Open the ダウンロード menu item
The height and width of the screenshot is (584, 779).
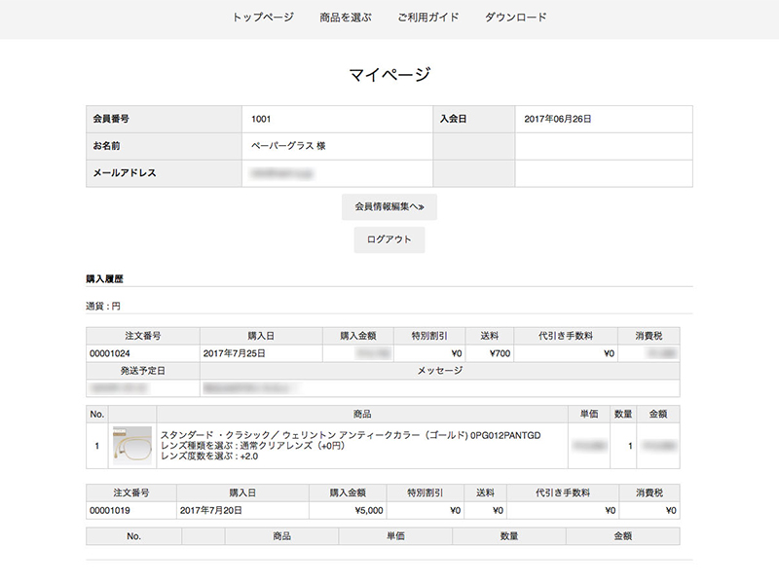[x=516, y=18]
